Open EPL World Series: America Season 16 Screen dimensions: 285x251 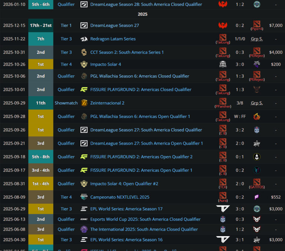click(126, 240)
